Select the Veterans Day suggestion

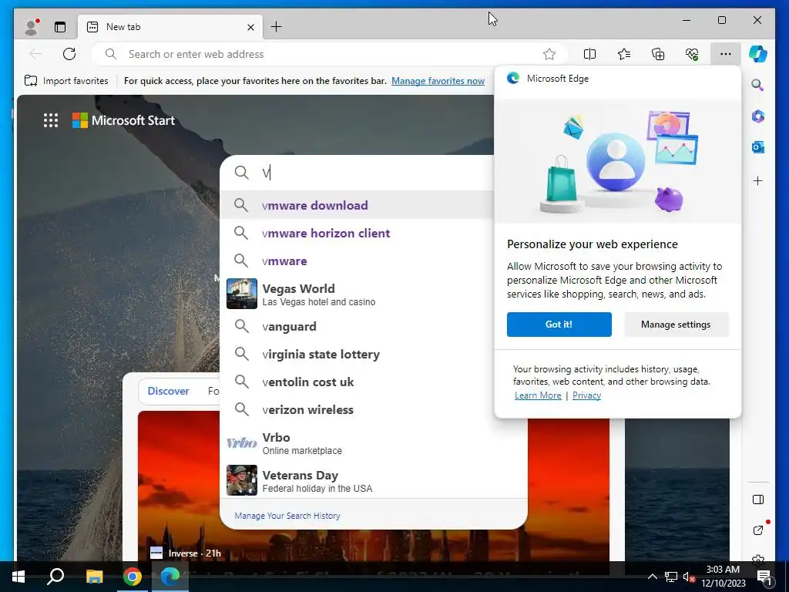tap(374, 480)
